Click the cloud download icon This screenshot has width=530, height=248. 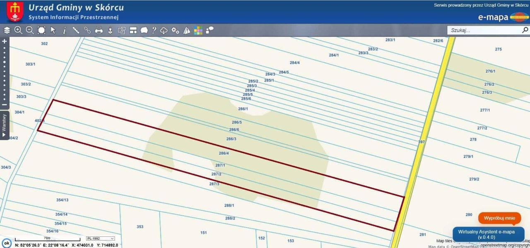tap(164, 30)
